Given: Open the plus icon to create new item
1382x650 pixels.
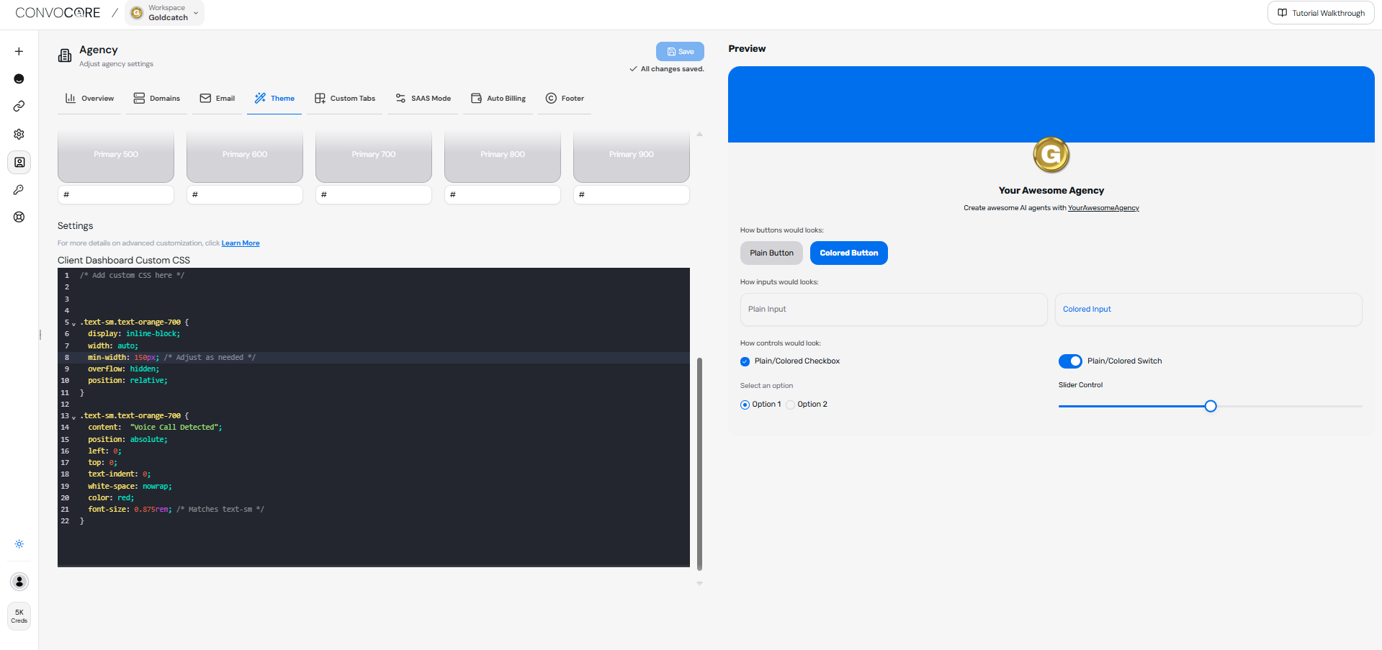Looking at the screenshot, I should coord(19,51).
